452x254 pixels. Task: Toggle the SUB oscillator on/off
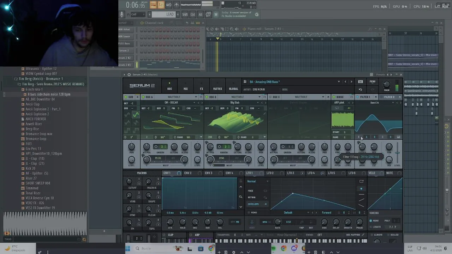[125, 97]
